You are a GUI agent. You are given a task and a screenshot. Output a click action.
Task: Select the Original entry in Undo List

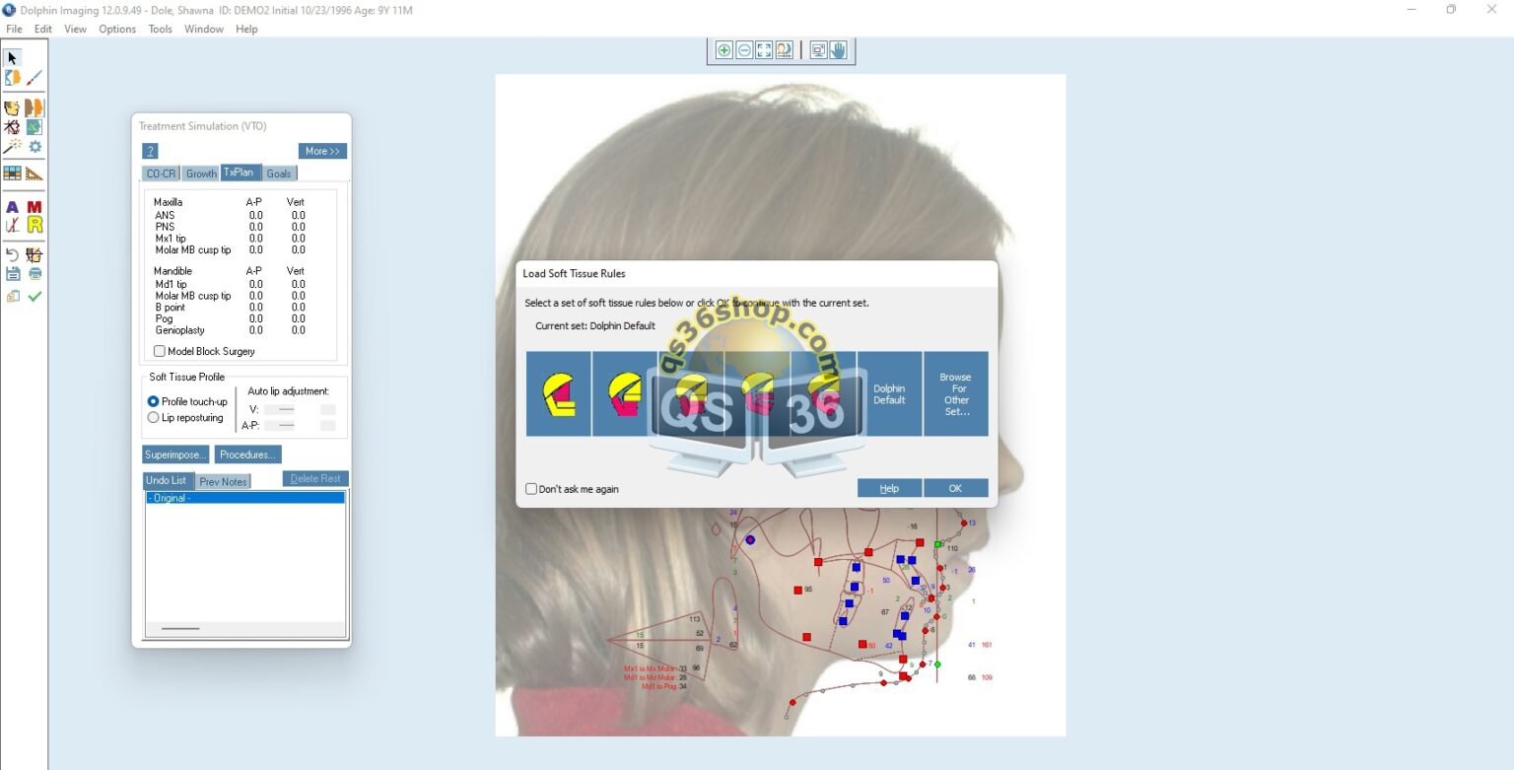[x=244, y=498]
